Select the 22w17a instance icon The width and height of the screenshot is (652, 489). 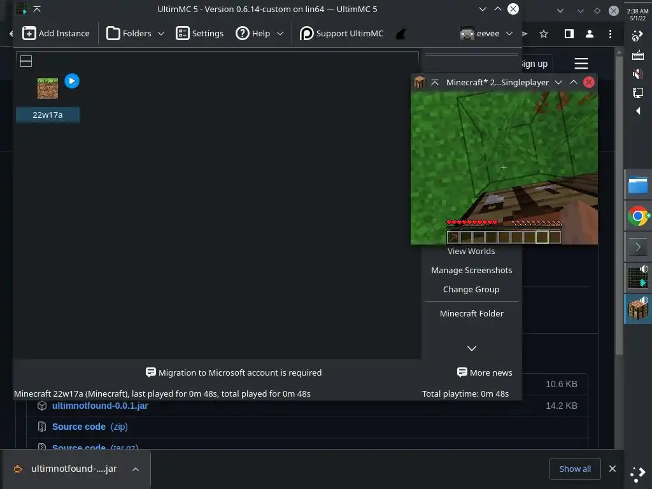pyautogui.click(x=48, y=88)
